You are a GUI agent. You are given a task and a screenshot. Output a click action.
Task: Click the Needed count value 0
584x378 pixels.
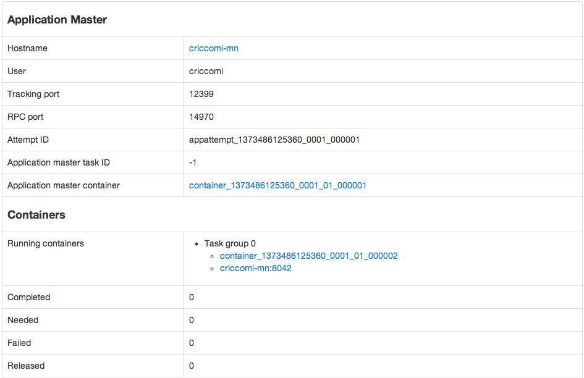tap(192, 320)
